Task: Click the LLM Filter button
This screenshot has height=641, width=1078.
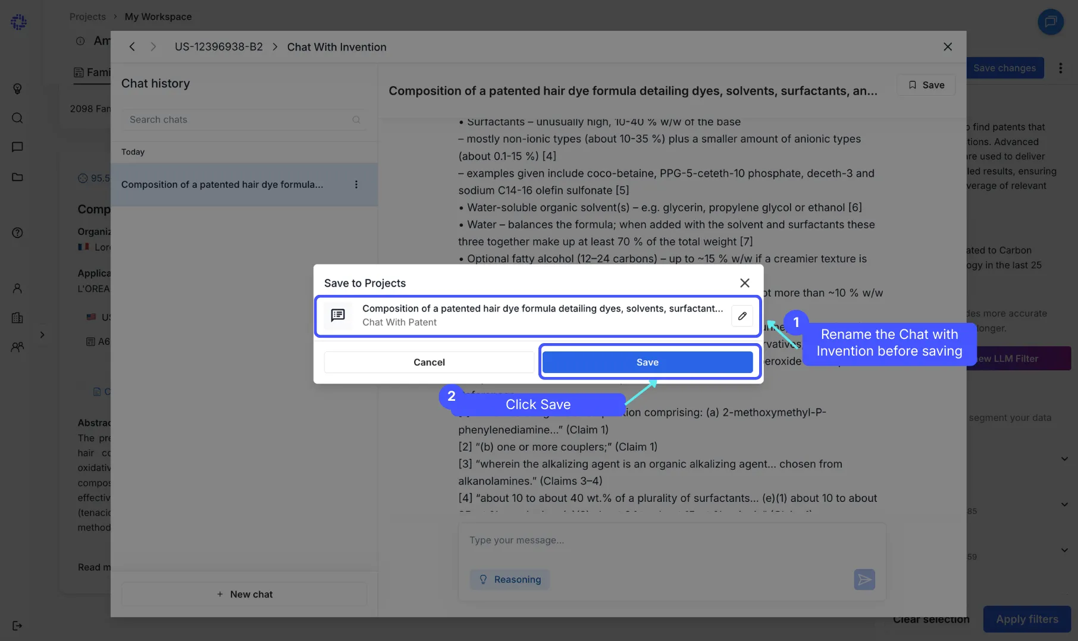Action: coord(1019,359)
